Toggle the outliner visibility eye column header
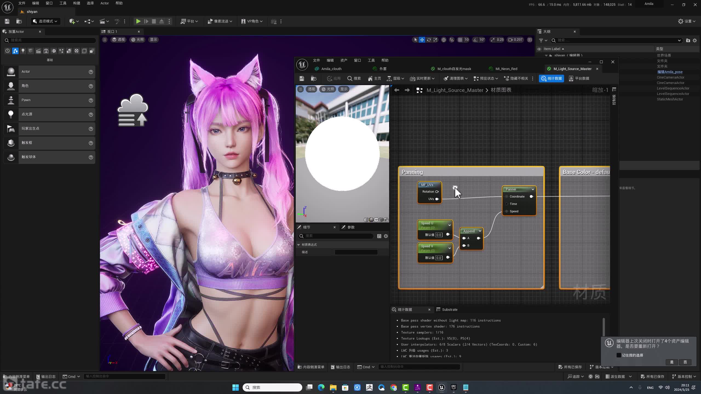Image resolution: width=701 pixels, height=394 pixels. [539, 49]
